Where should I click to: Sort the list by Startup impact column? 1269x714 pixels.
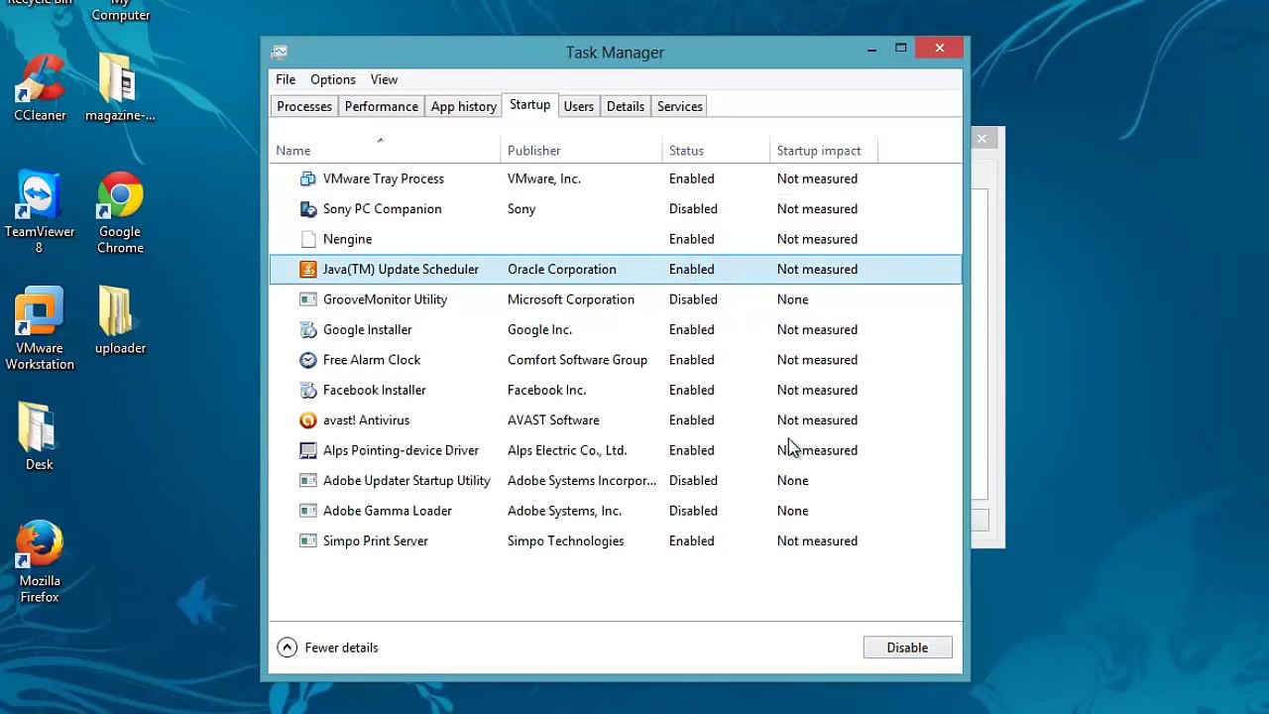coord(823,150)
